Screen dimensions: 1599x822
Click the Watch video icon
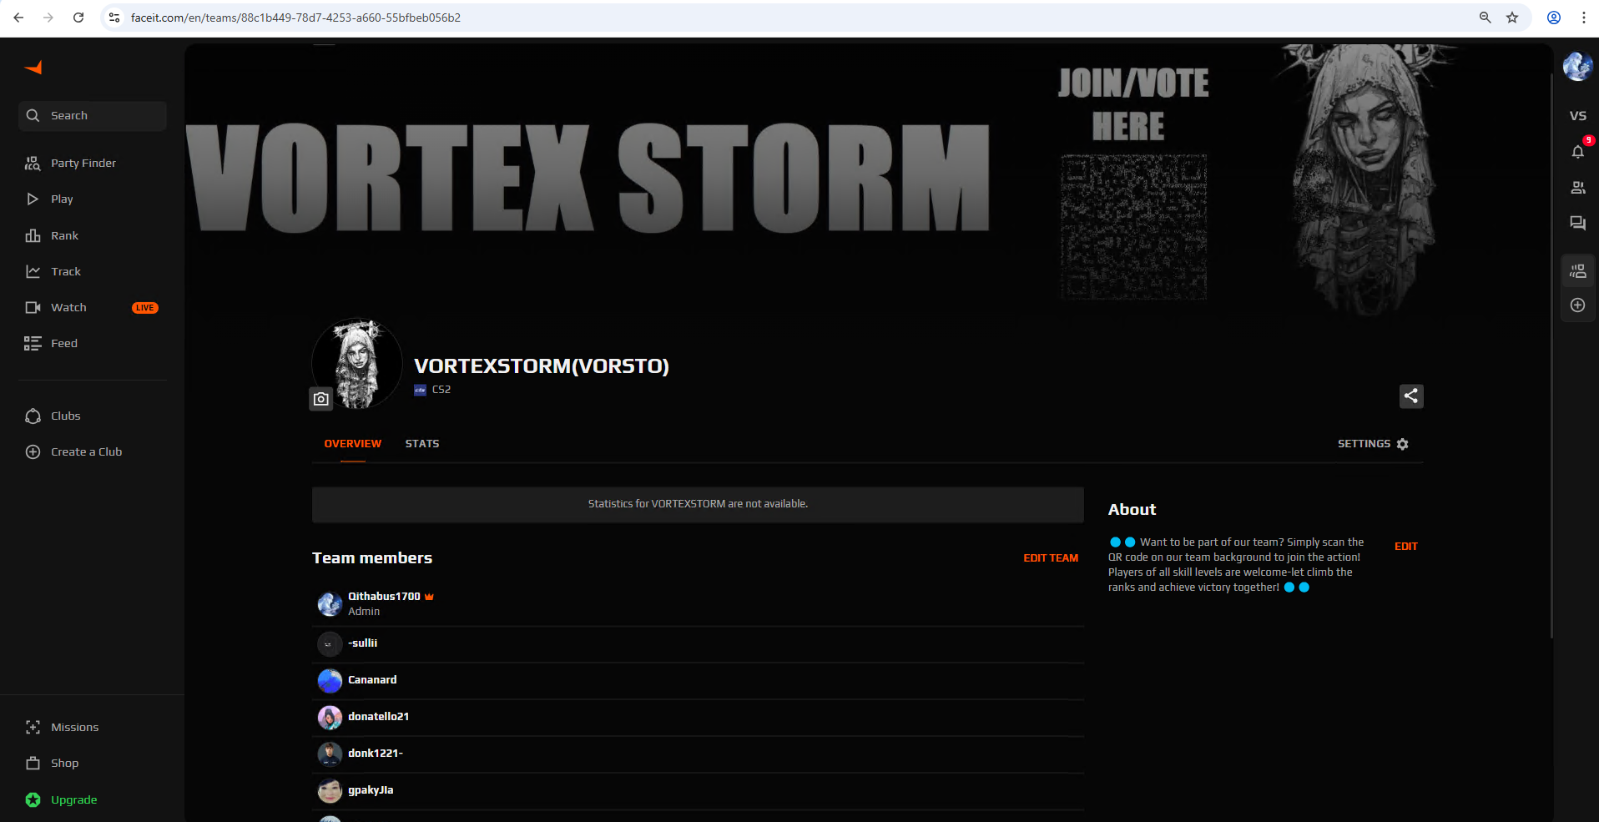[x=33, y=308]
